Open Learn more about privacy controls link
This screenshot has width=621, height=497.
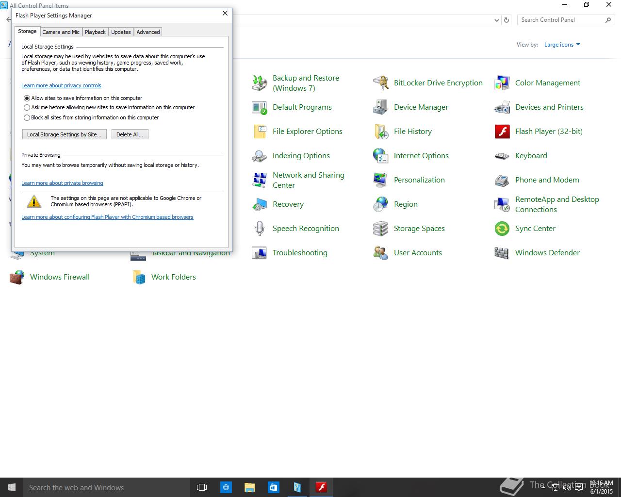(x=61, y=85)
